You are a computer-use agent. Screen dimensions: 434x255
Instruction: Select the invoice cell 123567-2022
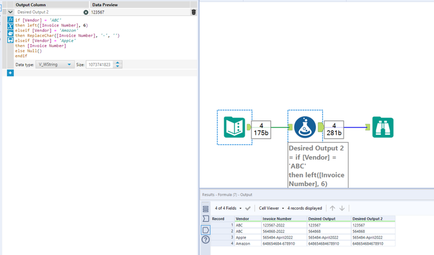pyautogui.click(x=284, y=225)
